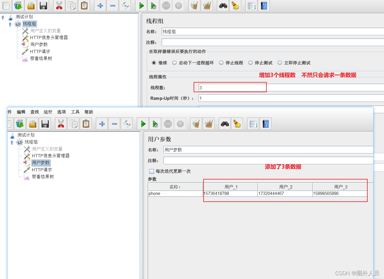Save the test plan using top toolbar disk icon

click(x=43, y=6)
